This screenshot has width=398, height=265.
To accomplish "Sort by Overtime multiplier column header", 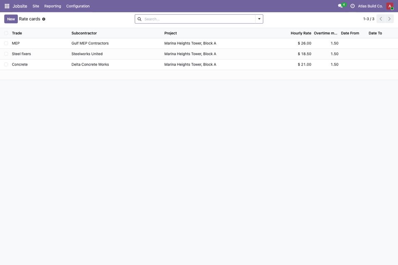I will click(326, 33).
